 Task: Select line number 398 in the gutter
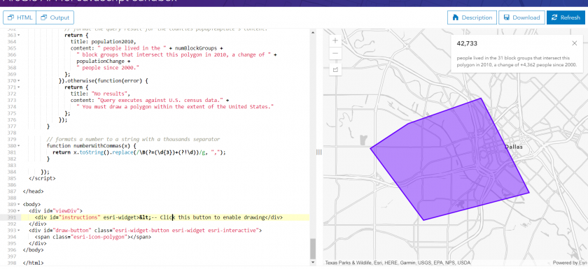[11, 263]
